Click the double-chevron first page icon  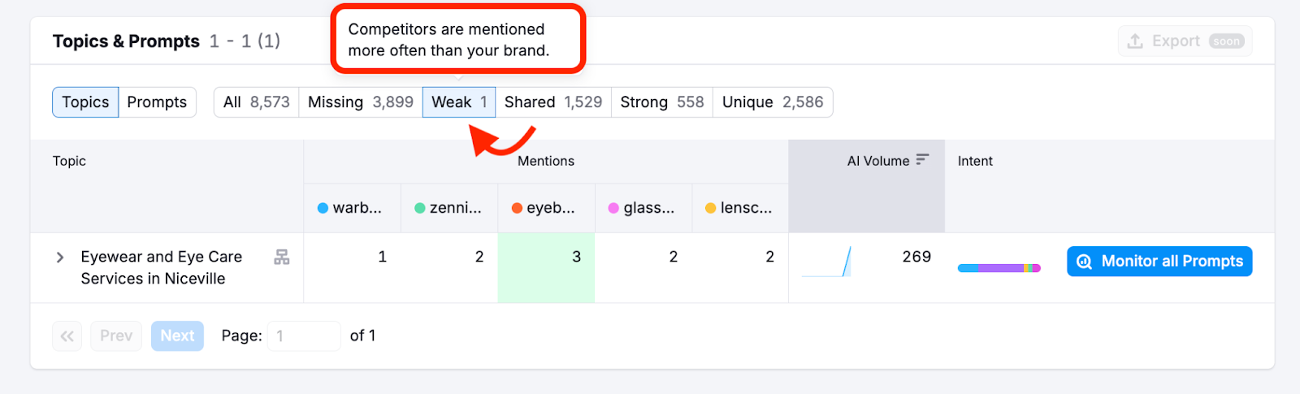67,336
